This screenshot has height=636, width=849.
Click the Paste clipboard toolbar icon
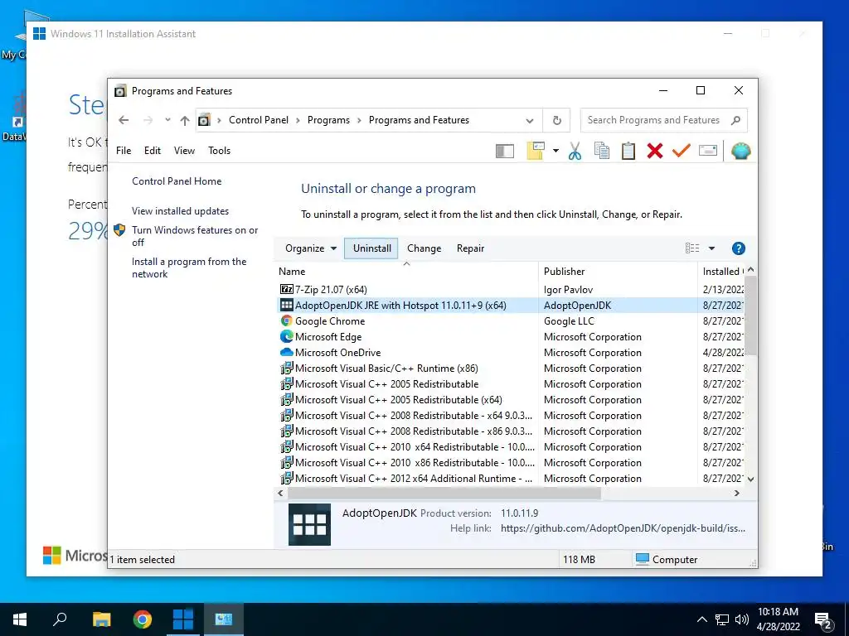pos(628,151)
